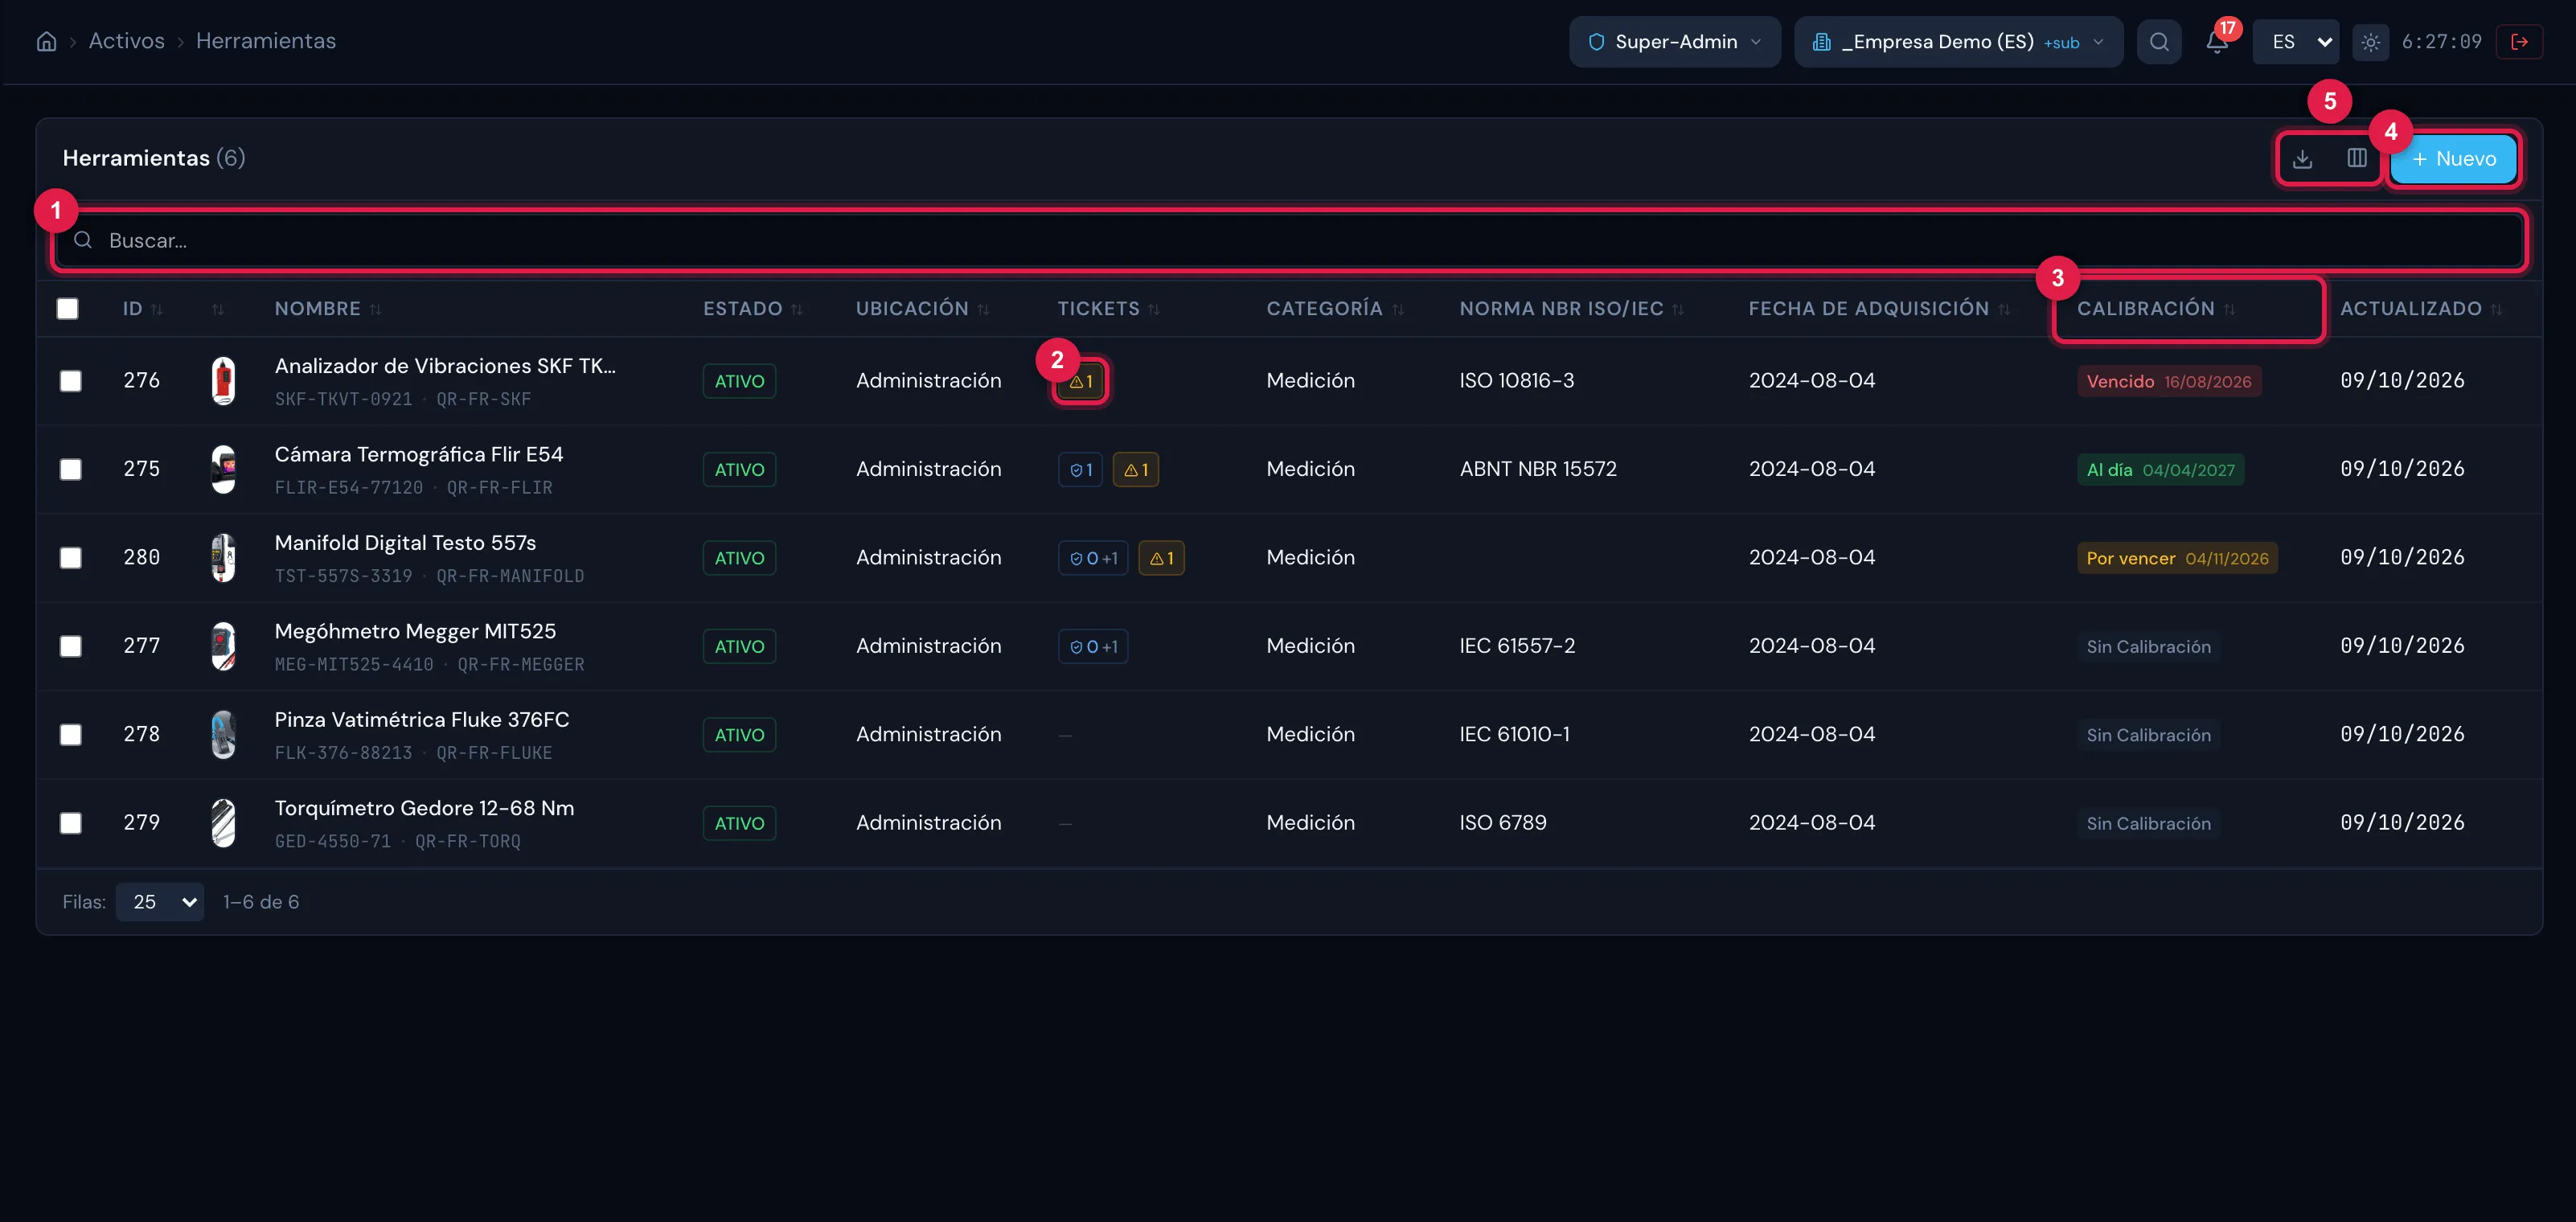Toggle light theme sun icon
Screen dimensions: 2576x1222
point(2370,42)
